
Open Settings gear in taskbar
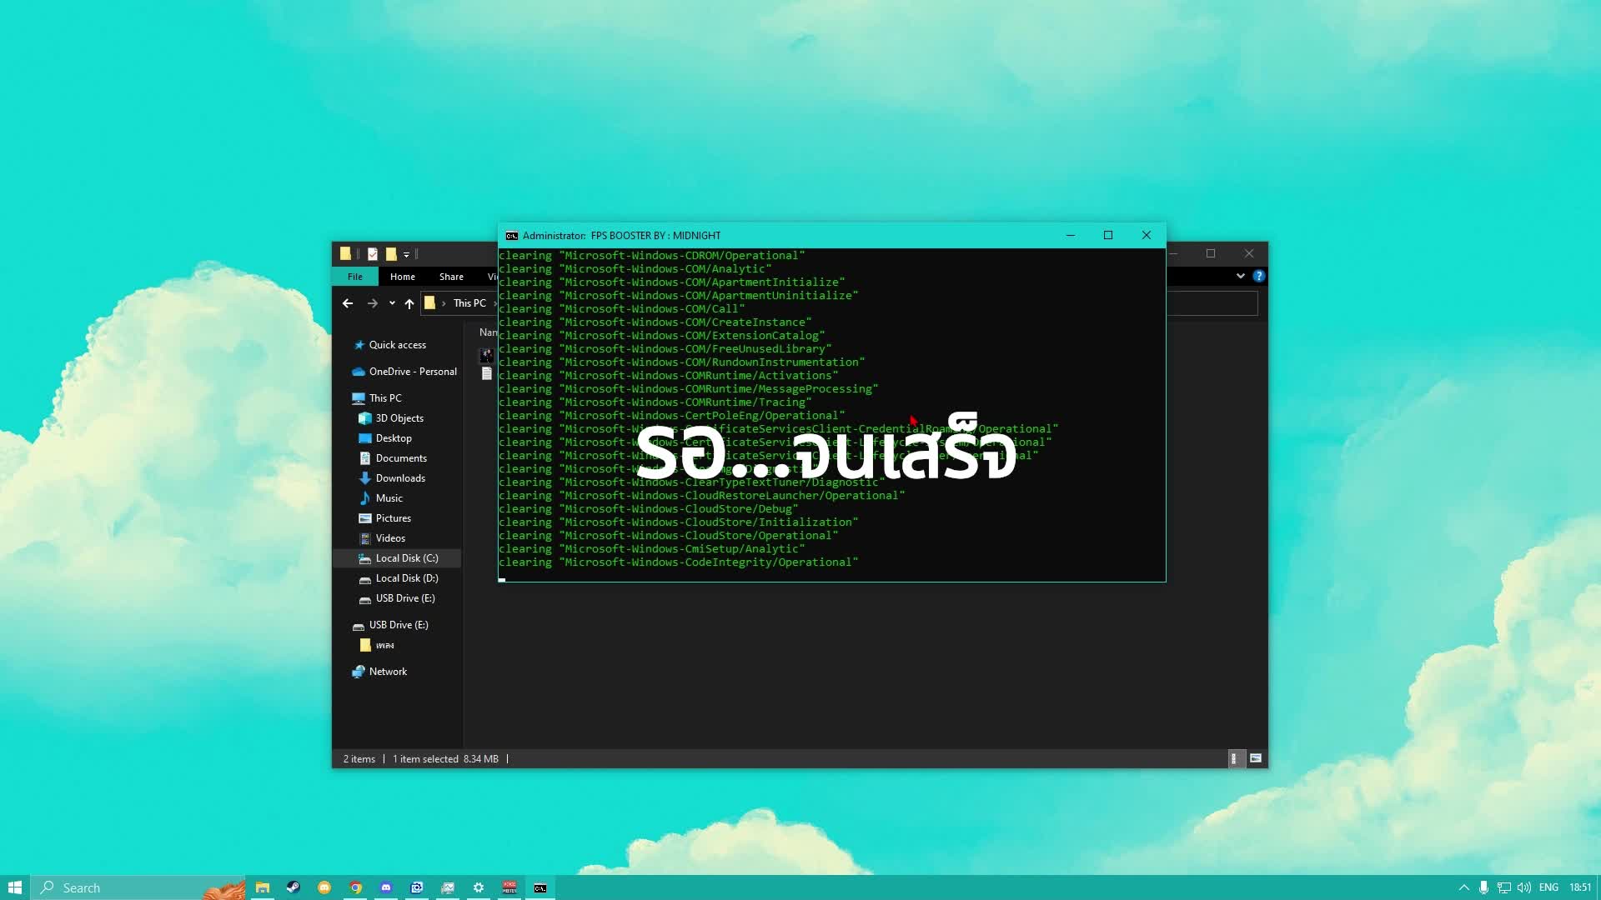[479, 887]
